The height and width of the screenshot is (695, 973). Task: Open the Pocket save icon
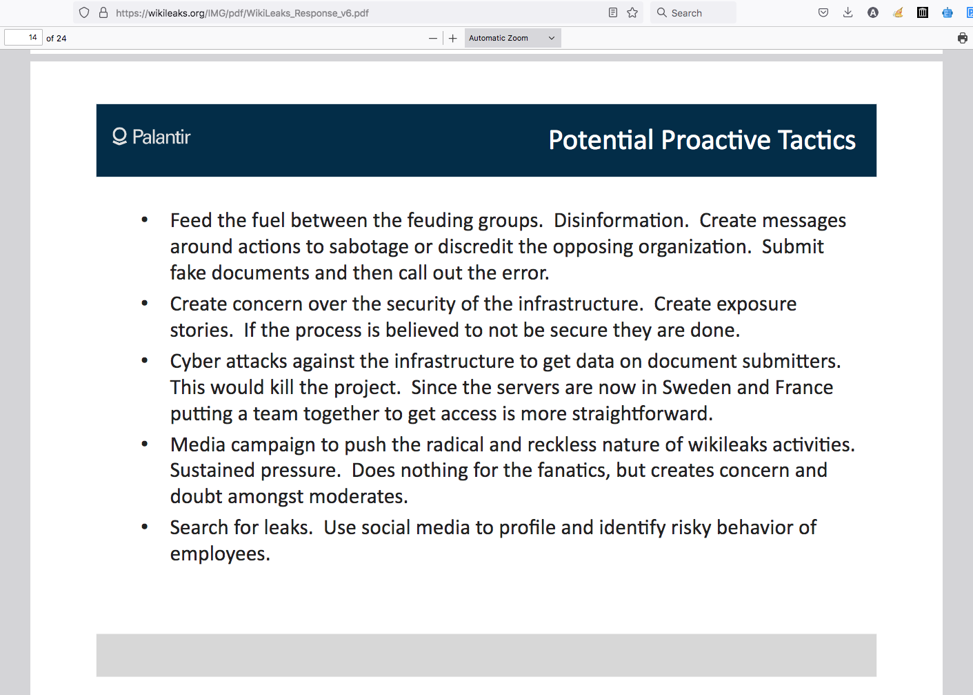point(823,12)
